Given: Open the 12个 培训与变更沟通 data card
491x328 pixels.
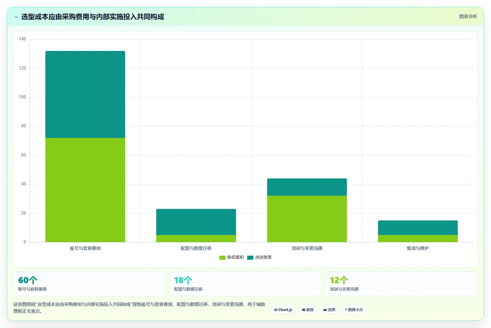Looking at the screenshot, I should 401,284.
